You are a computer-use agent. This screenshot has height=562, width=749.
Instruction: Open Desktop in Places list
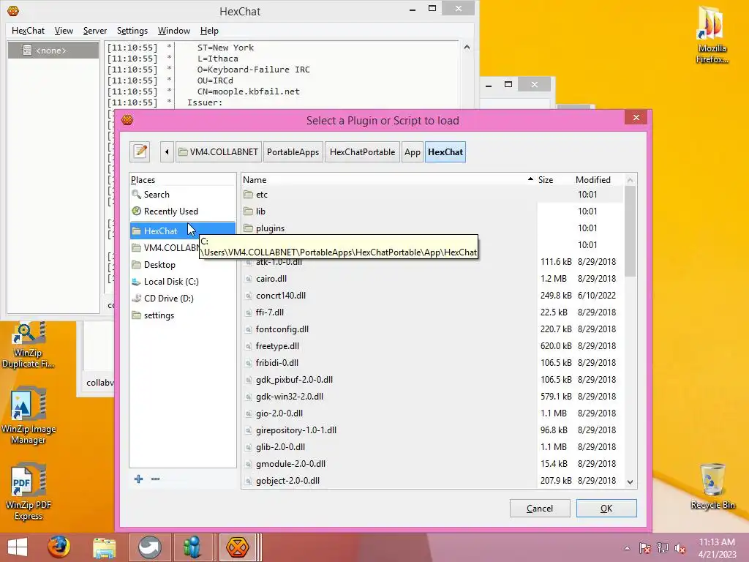(x=182, y=265)
